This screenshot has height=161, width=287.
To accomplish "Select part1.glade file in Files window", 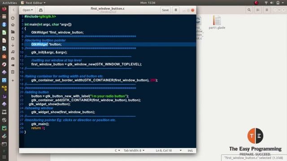I will tap(217, 22).
